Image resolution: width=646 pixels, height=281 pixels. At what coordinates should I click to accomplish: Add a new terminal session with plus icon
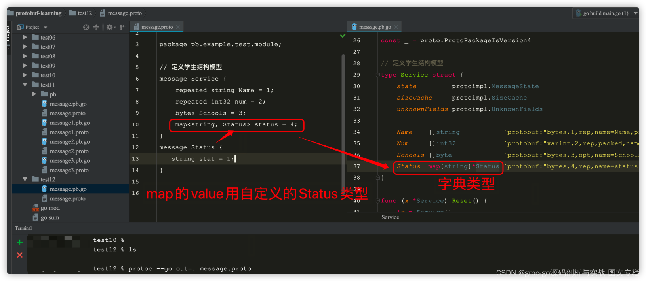coord(20,242)
